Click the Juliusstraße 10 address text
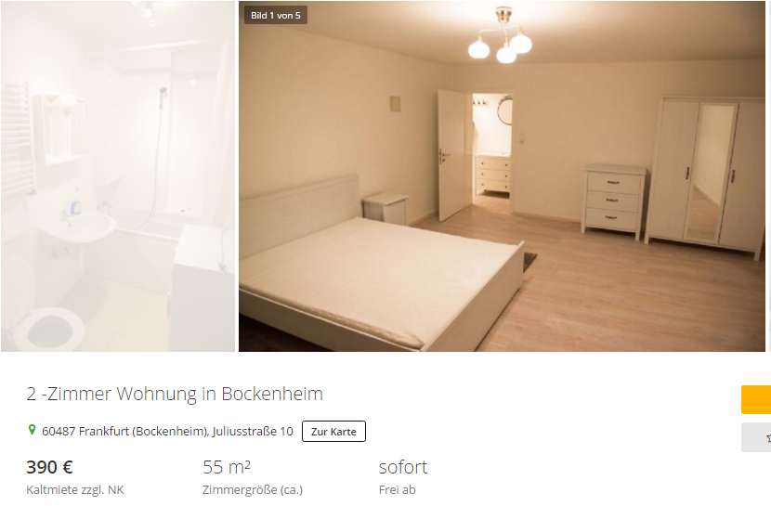 tap(253, 432)
